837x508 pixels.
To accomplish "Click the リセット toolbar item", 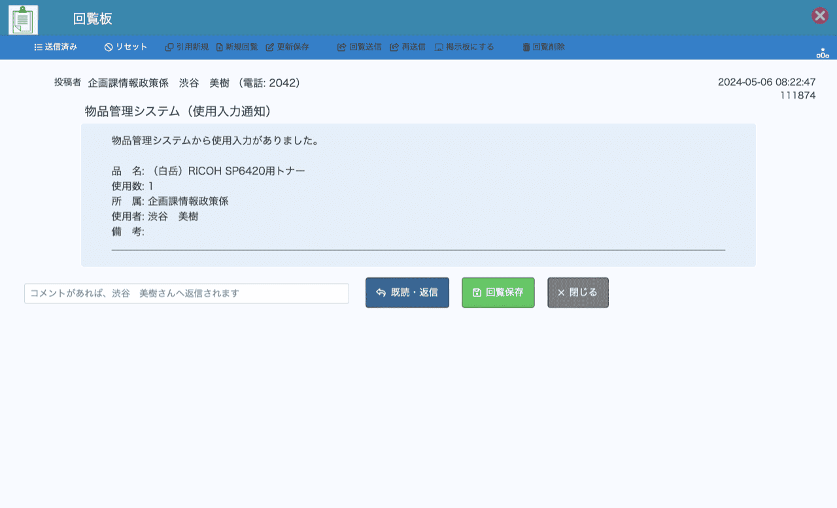I will coord(126,47).
